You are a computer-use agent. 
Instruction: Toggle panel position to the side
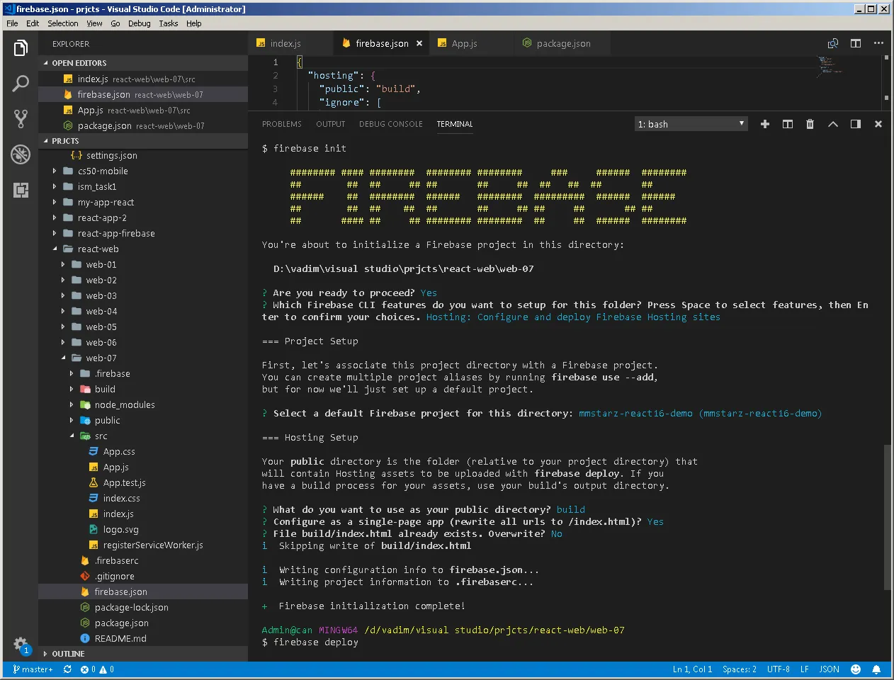pos(856,124)
